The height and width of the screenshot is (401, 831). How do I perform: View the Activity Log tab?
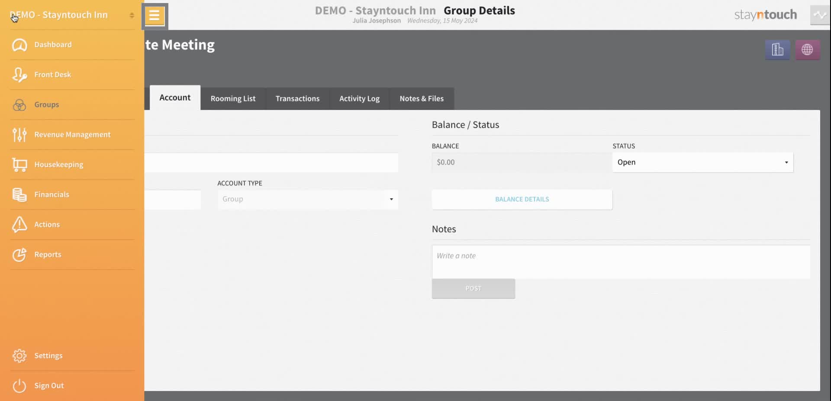pyautogui.click(x=359, y=99)
